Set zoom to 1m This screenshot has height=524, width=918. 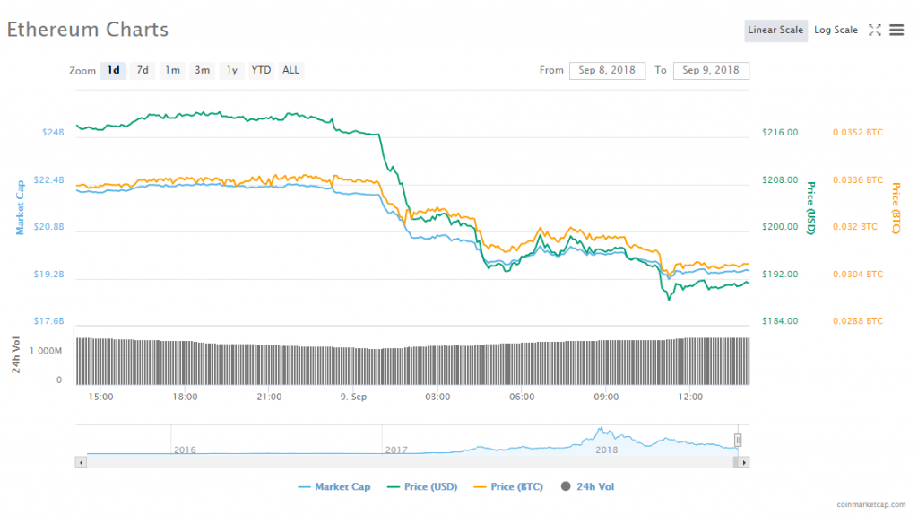[172, 70]
